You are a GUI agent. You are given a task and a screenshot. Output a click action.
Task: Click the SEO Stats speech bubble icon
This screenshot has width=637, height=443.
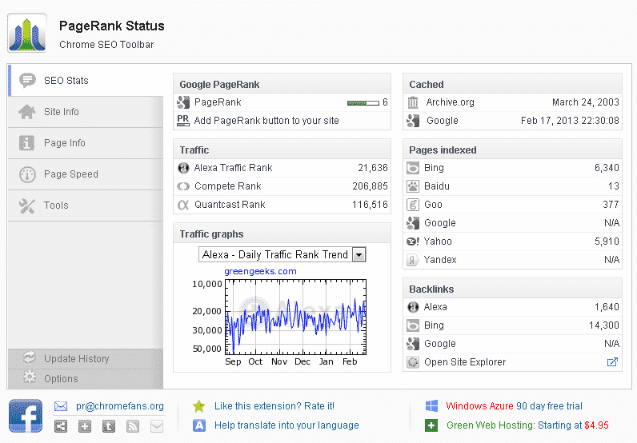pos(27,81)
